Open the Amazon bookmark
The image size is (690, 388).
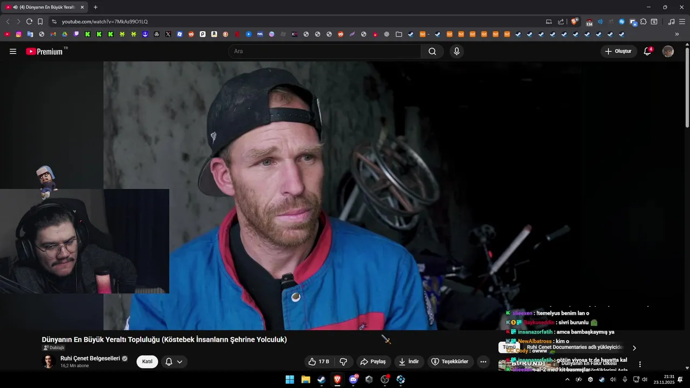point(214,34)
